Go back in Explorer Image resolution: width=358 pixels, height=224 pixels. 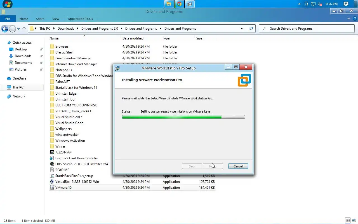(x=5, y=29)
